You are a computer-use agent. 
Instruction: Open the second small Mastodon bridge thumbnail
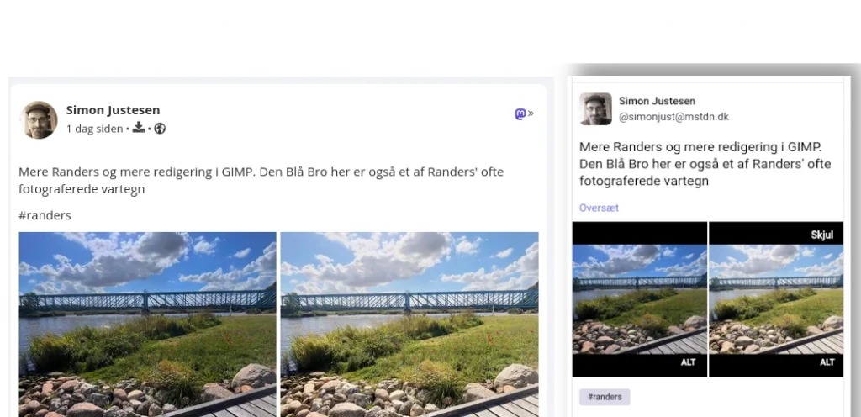[776, 299]
